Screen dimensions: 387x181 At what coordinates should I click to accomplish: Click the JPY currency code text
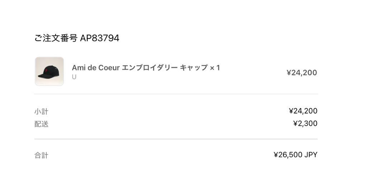pos(311,155)
